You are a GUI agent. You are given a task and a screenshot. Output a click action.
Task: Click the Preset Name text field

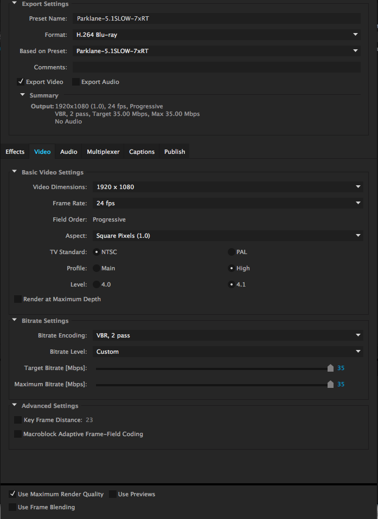216,18
